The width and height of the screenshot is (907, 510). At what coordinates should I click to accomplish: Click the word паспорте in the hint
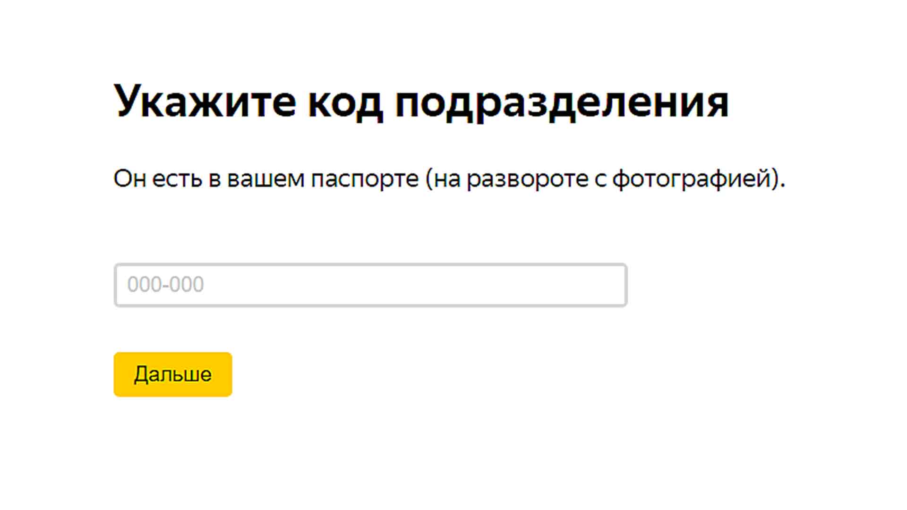[365, 178]
